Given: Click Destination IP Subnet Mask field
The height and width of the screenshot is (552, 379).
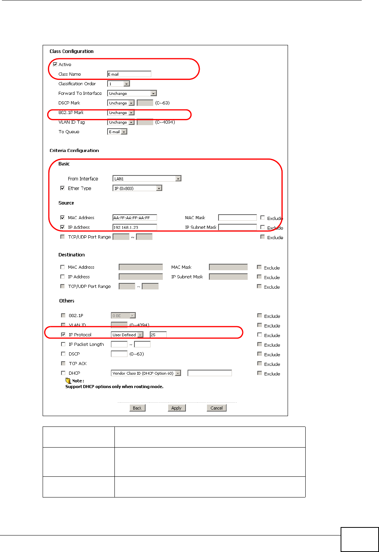Looking at the screenshot, I should [x=228, y=277].
